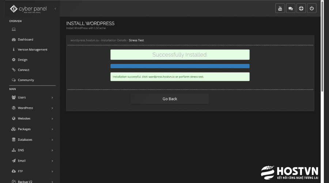The height and width of the screenshot is (183, 329).
Task: Click the MAIN section label
Action: 12,89
